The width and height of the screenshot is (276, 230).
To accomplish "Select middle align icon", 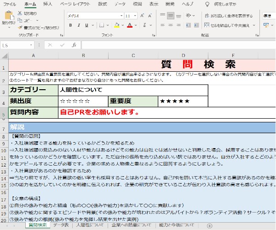I will [x=170, y=16].
